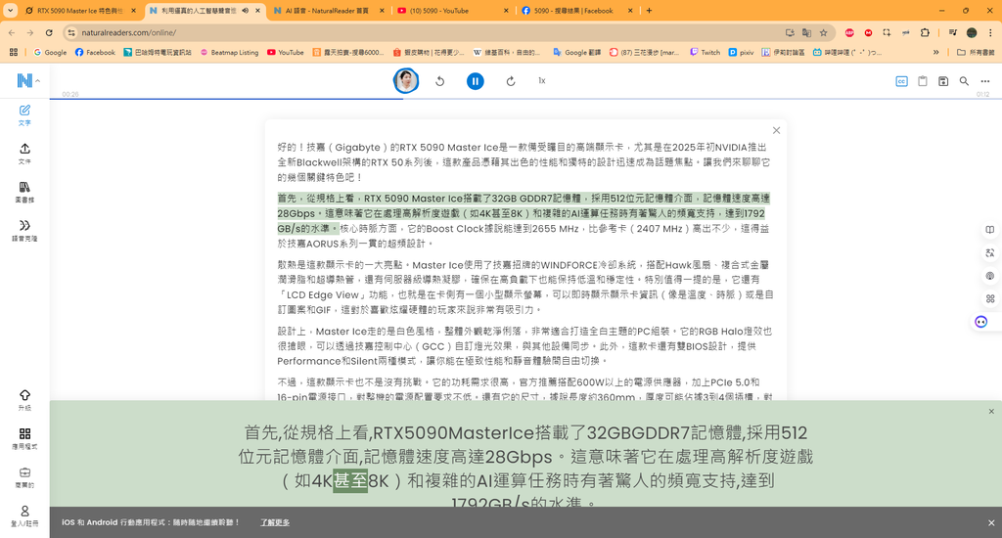Expand the hidden bookmarks chevron
1002x538 pixels.
click(x=936, y=53)
